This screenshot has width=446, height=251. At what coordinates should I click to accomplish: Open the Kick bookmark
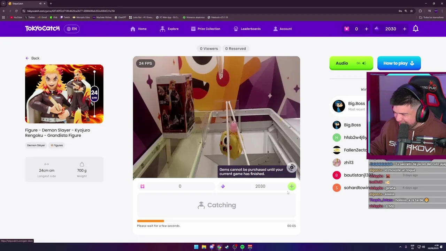tap(54, 17)
